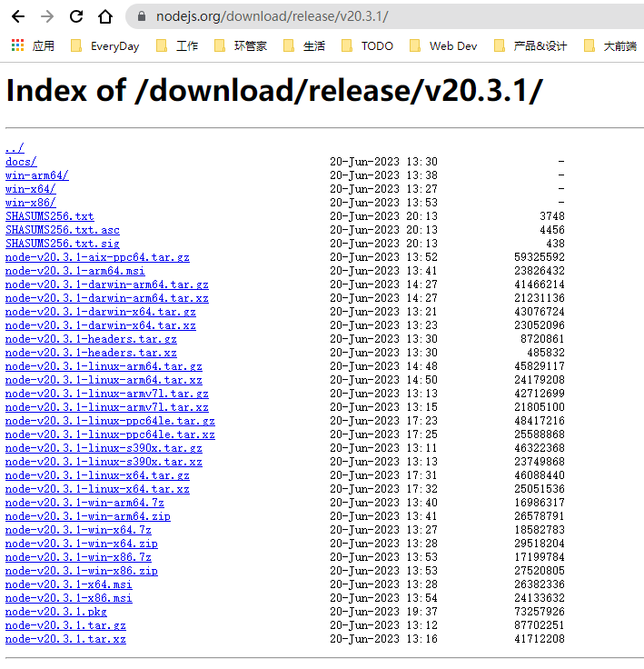644x669 pixels.
Task: Download node-v20.3.1-x86.msi installer
Action: (69, 599)
